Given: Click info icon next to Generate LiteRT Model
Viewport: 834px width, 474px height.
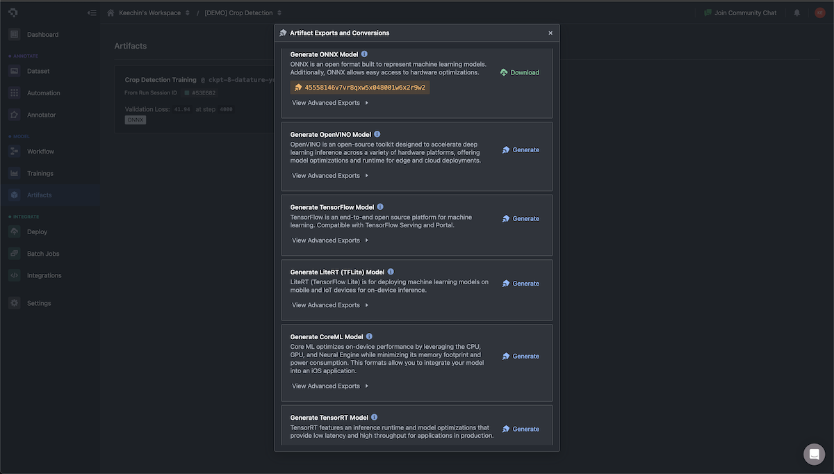Looking at the screenshot, I should 391,272.
